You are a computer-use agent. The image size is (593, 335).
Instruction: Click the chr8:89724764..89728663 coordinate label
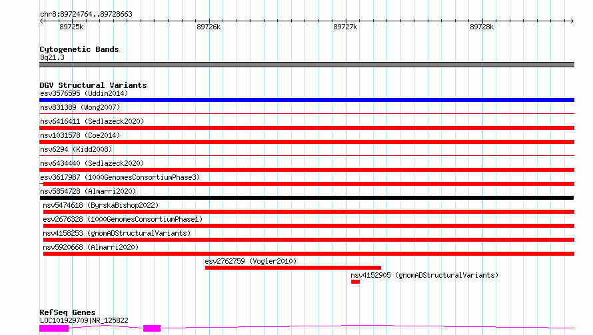86,15
